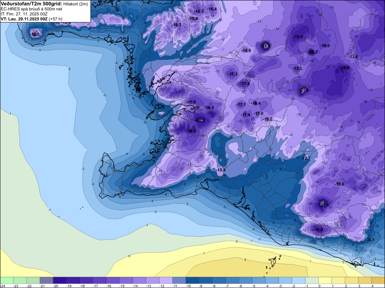Image resolution: width=385 pixels, height=288 pixels.
Task: Click the -19.0 temperature label
Action: [298, 37]
